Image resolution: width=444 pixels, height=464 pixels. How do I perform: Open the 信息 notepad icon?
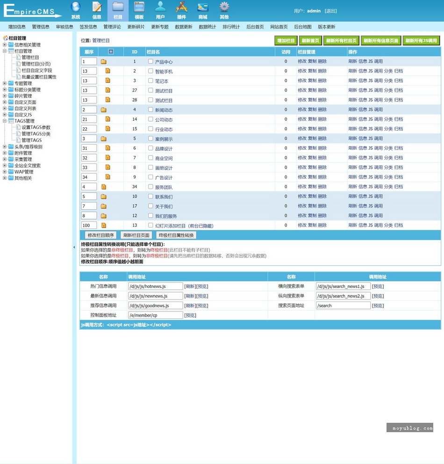coord(97,7)
